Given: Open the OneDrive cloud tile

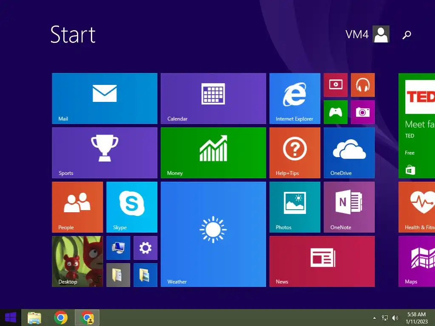Looking at the screenshot, I should click(x=349, y=153).
